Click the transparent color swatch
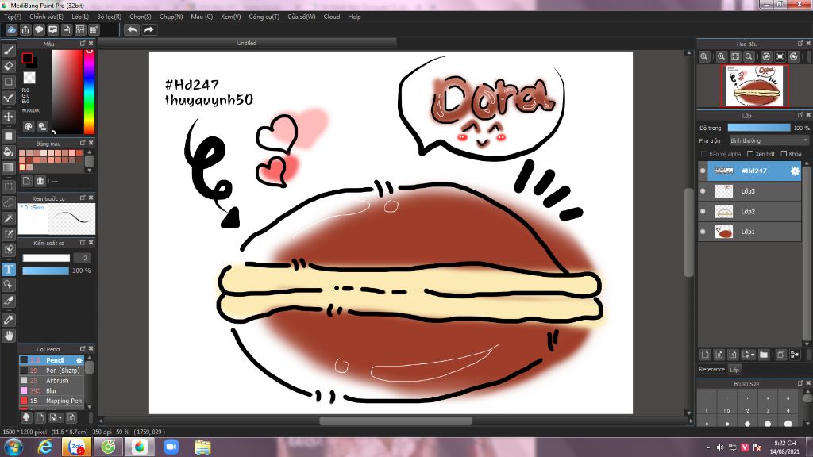This screenshot has width=813, height=457. [29, 78]
